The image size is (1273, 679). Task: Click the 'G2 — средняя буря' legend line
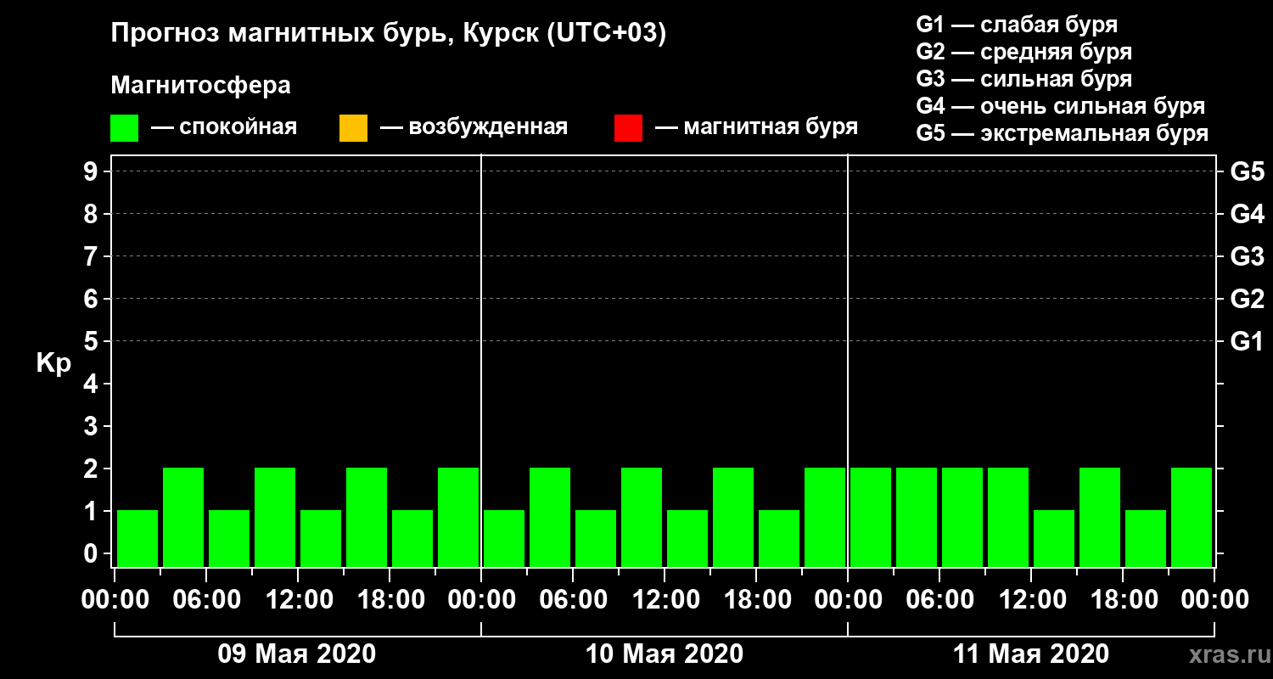1023,52
